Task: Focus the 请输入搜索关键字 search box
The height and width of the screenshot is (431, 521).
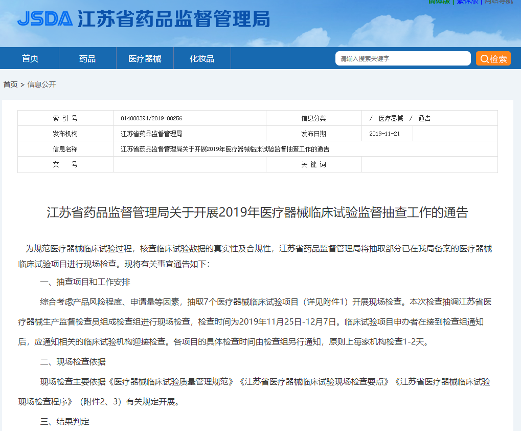Action: click(402, 58)
